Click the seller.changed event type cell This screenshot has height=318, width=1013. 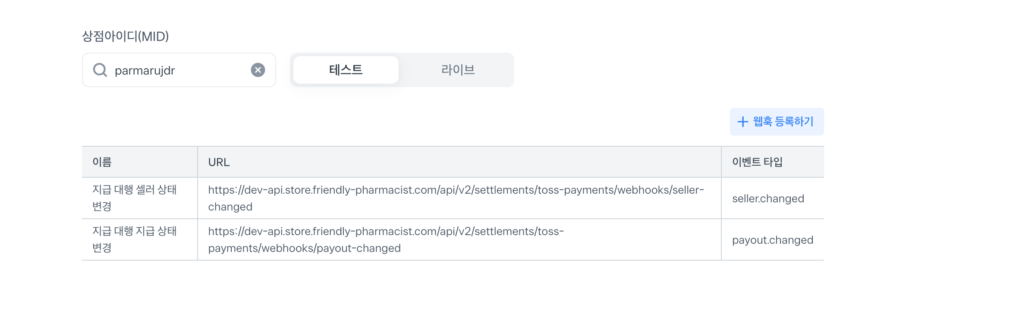(768, 198)
